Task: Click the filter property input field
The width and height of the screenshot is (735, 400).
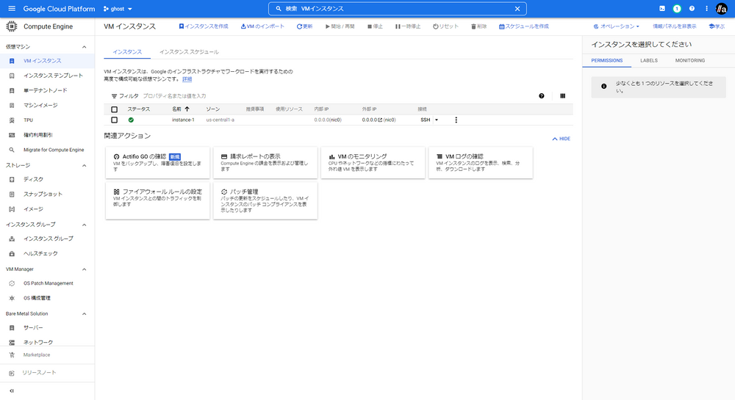Action: (x=220, y=96)
